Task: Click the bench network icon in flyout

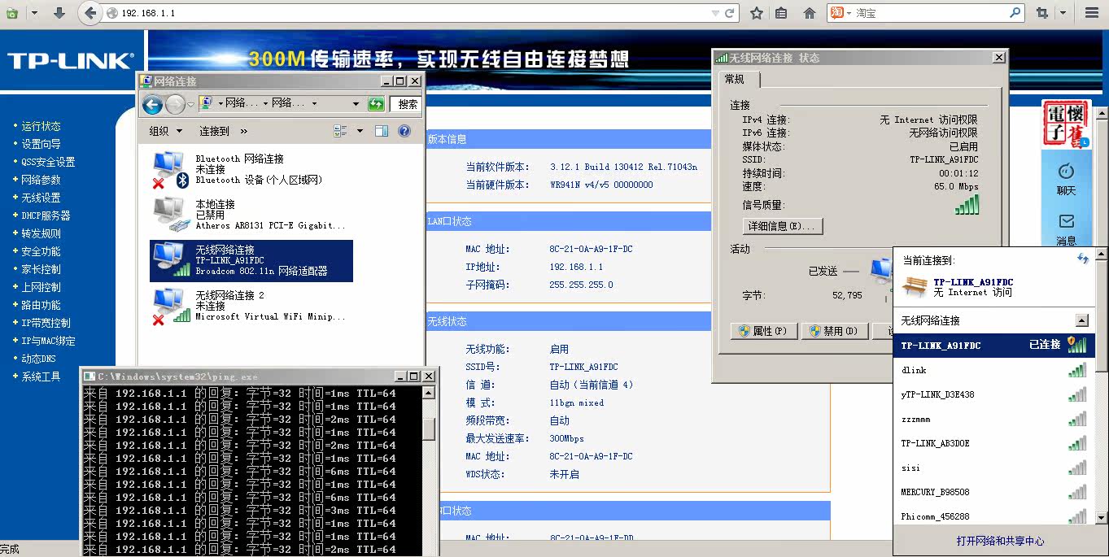Action: point(915,286)
